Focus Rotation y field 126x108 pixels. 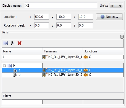(64, 25)
